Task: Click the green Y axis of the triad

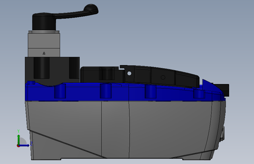Action: click(19, 139)
